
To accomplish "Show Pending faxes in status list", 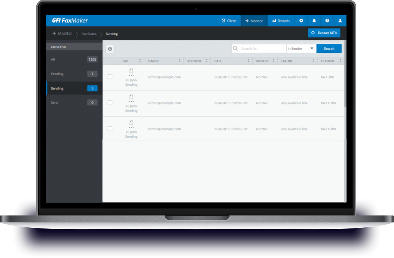I will coord(74,74).
